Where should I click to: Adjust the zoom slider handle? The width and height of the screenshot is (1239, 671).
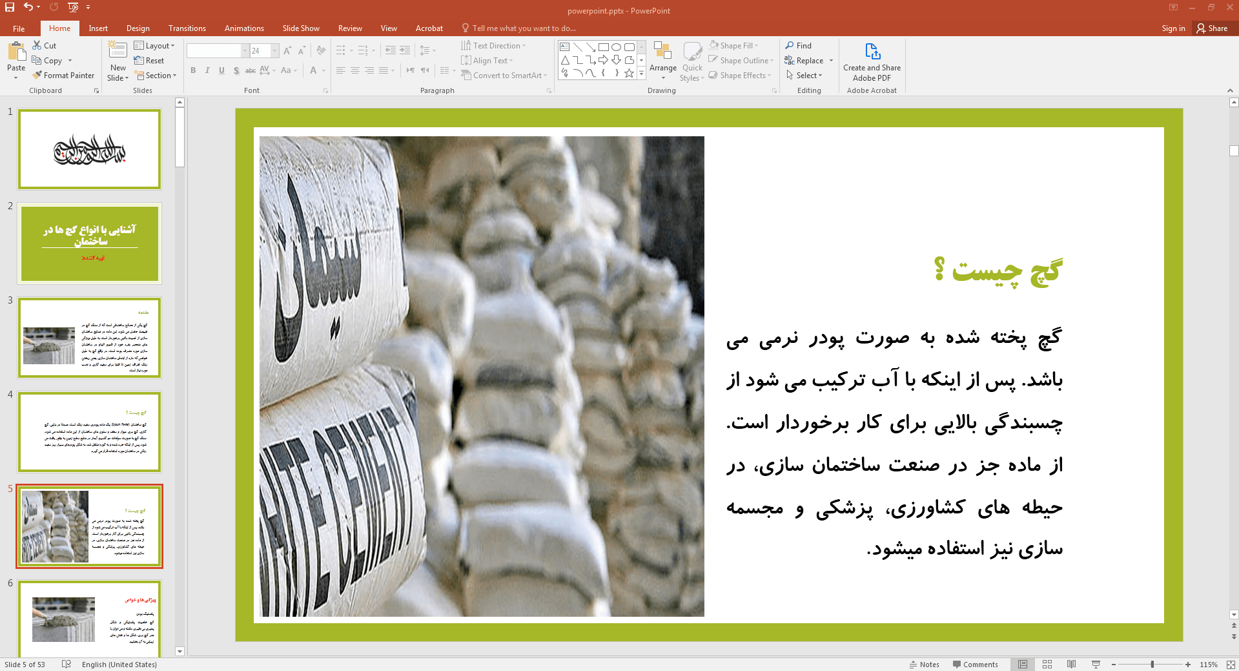click(x=1152, y=665)
